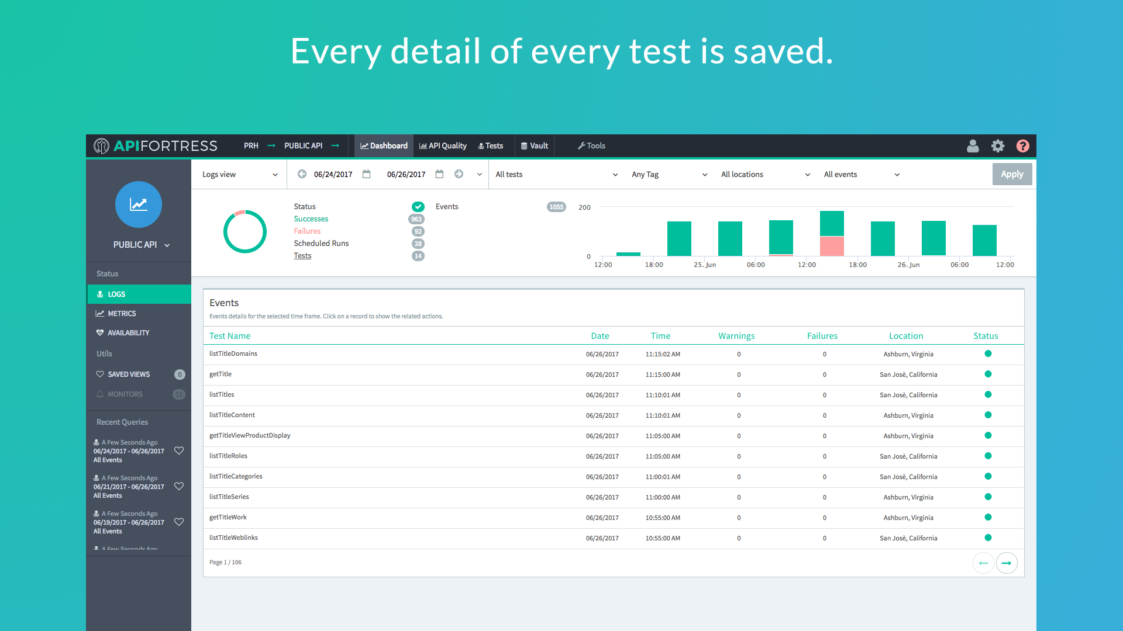
Task: Click the PUBLIC API breadcrumb link
Action: coord(303,145)
